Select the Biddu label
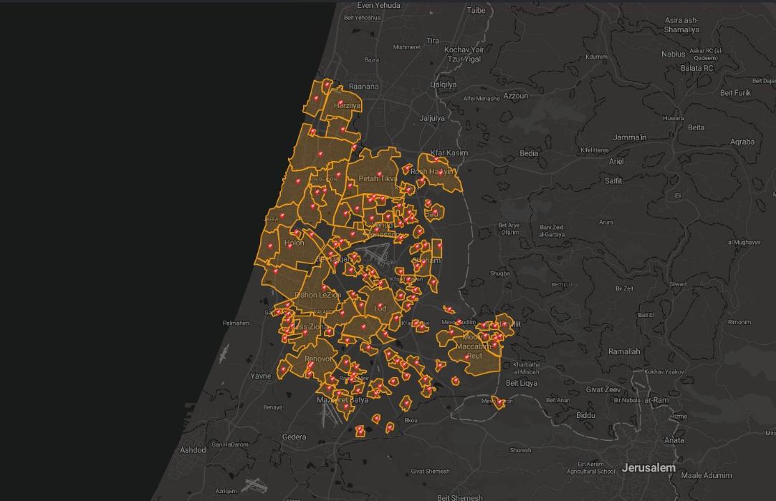The width and height of the screenshot is (776, 501). click(585, 415)
